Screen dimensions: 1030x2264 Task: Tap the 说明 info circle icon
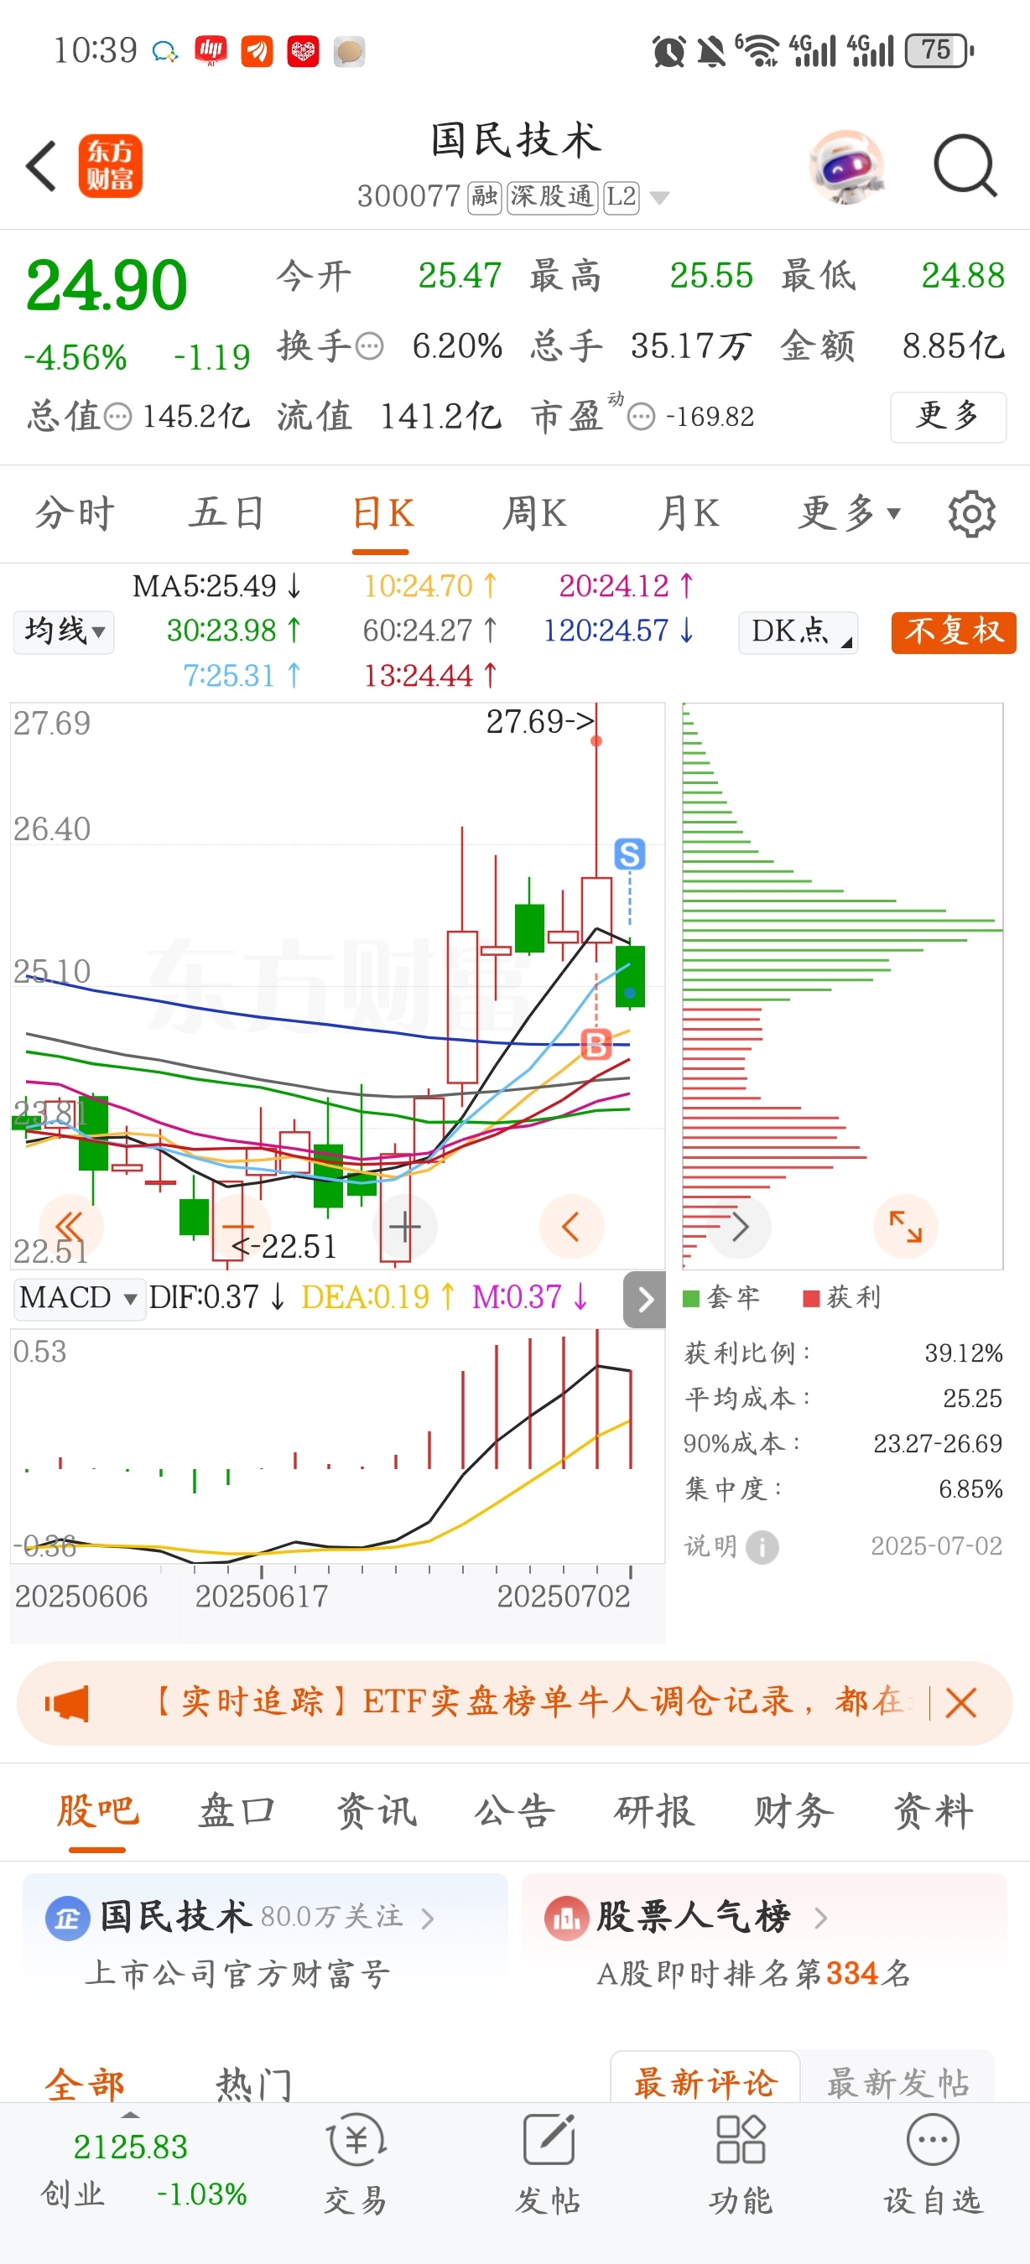[762, 1546]
